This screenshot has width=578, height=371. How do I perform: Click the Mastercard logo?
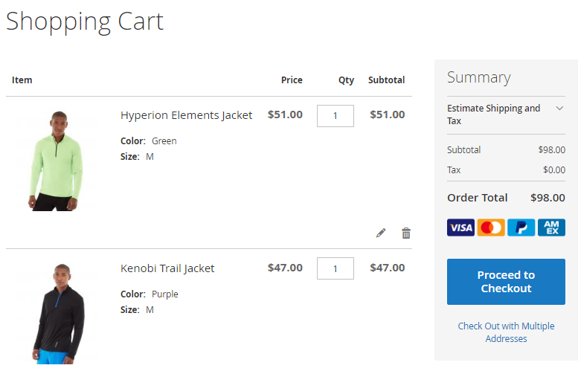491,228
